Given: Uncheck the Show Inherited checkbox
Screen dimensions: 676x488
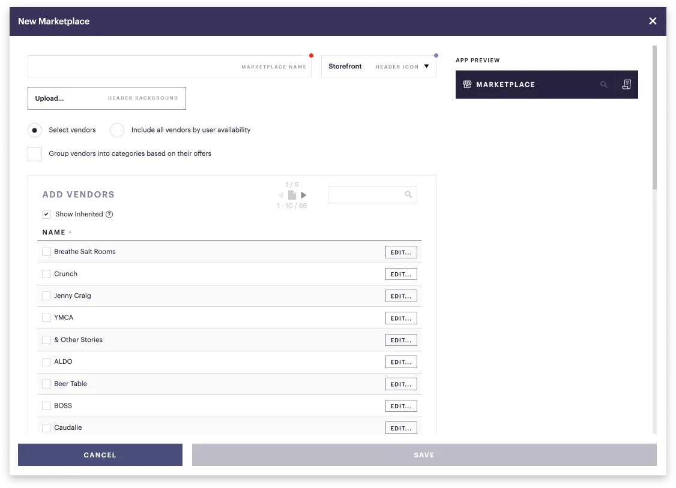Looking at the screenshot, I should (47, 214).
